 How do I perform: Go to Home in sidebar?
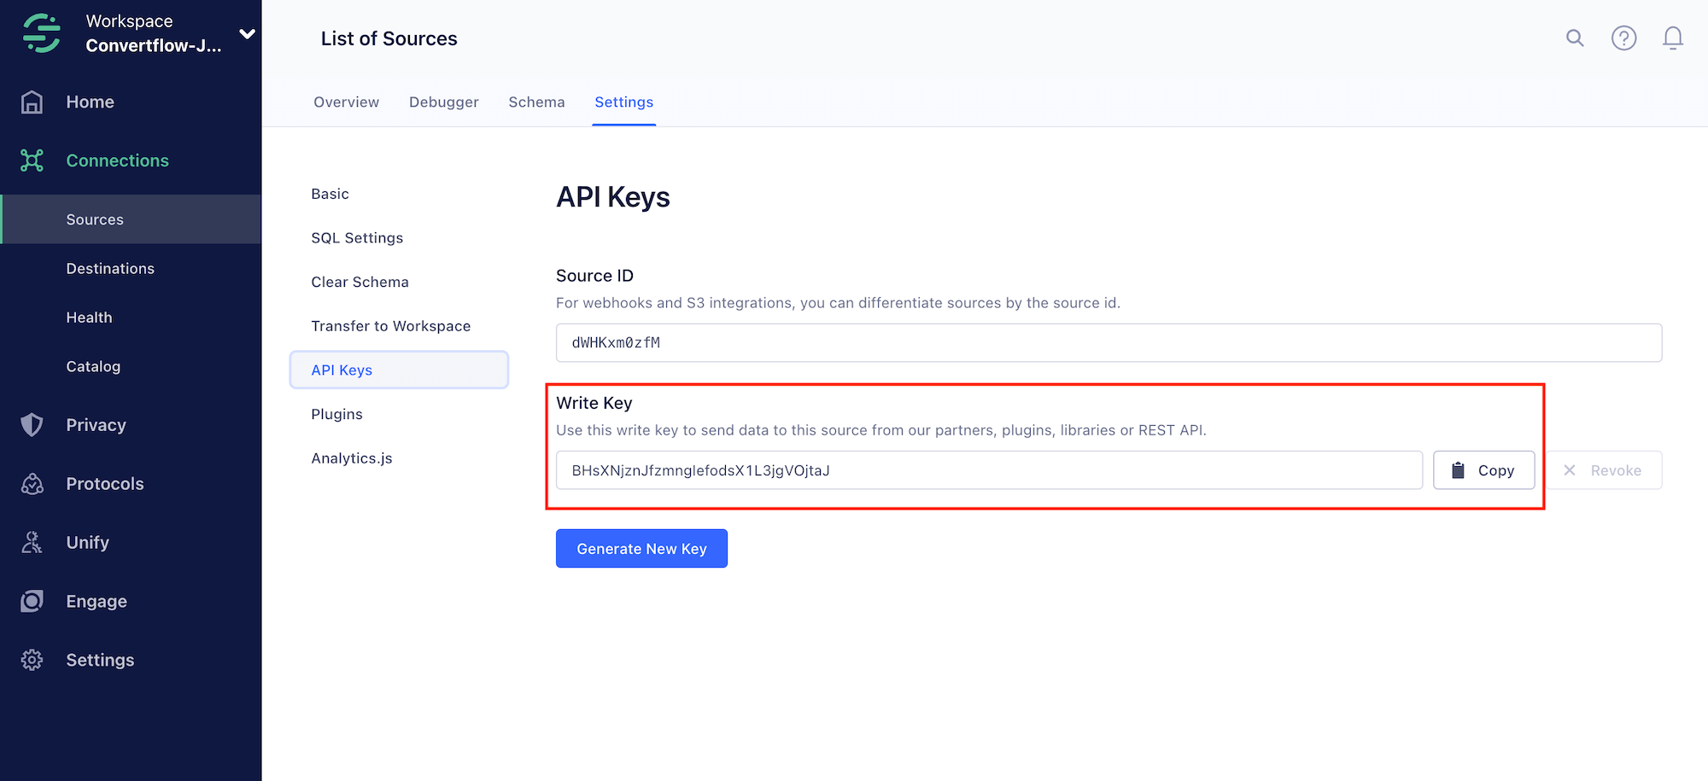pyautogui.click(x=91, y=102)
